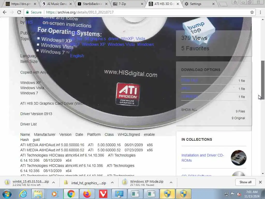Open the English language link
Viewport: 265px width, 199px height.
[x=77, y=56]
